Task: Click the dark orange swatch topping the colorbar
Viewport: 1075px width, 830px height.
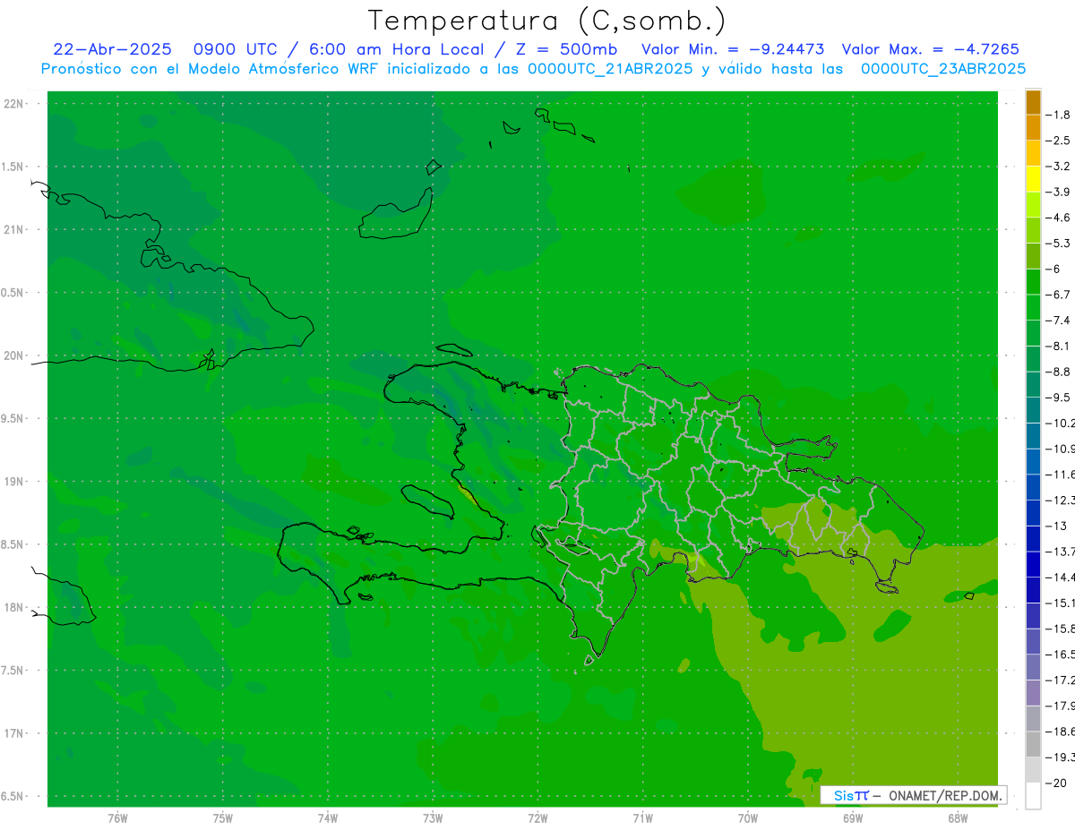Action: point(1033,102)
